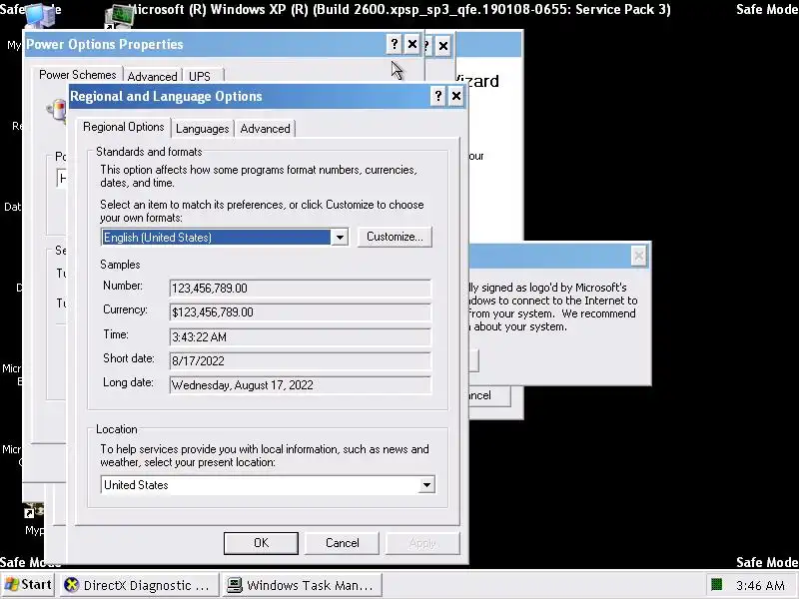Open the UPS tab in Power Options
The height and width of the screenshot is (599, 799).
click(x=199, y=77)
